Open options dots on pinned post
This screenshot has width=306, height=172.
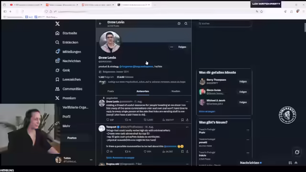187,102
